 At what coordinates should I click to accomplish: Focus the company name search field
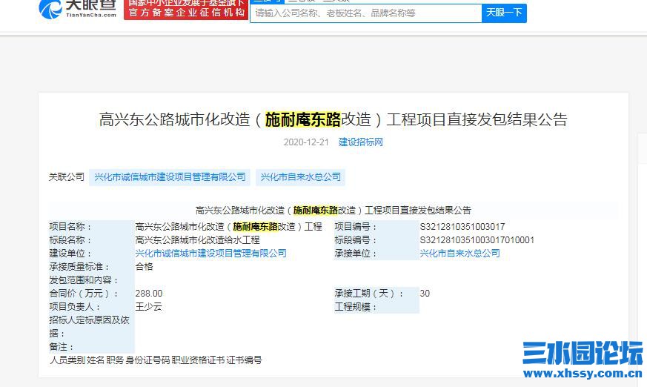point(366,13)
